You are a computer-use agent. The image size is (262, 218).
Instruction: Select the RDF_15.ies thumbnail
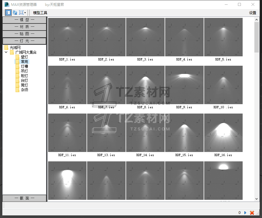(x=184, y=133)
